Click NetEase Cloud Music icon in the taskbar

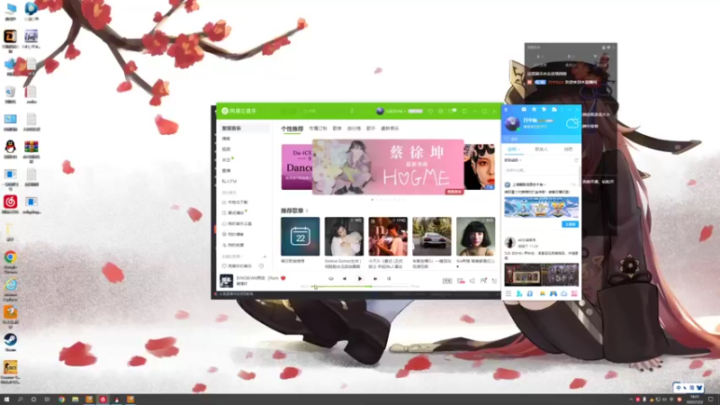click(103, 400)
